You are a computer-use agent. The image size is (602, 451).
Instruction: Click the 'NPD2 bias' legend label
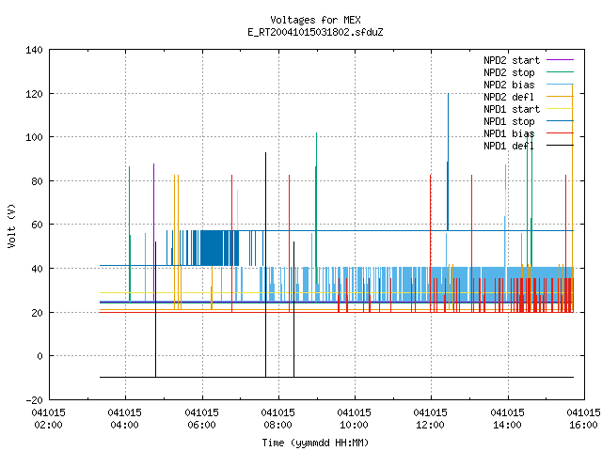[509, 85]
